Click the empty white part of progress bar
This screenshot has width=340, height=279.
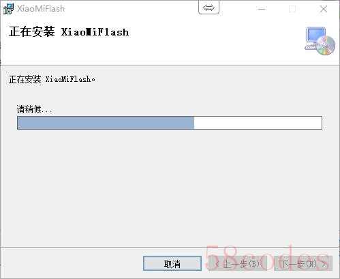tap(258, 123)
